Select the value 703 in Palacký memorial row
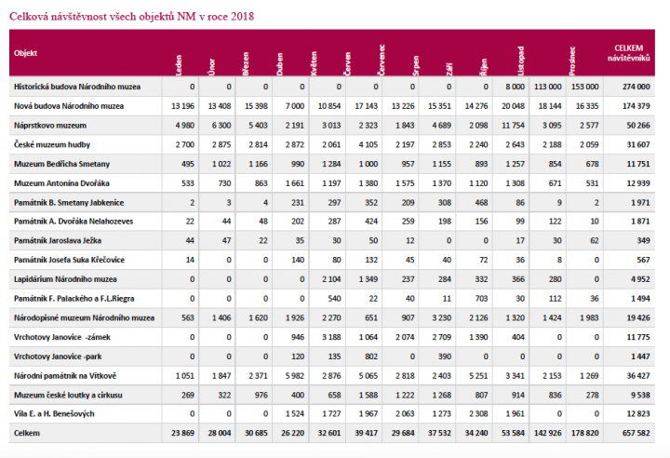This screenshot has height=458, width=670. (x=481, y=299)
